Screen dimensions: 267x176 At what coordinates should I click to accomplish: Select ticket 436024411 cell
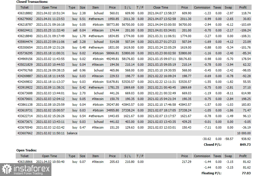tap(25, 30)
